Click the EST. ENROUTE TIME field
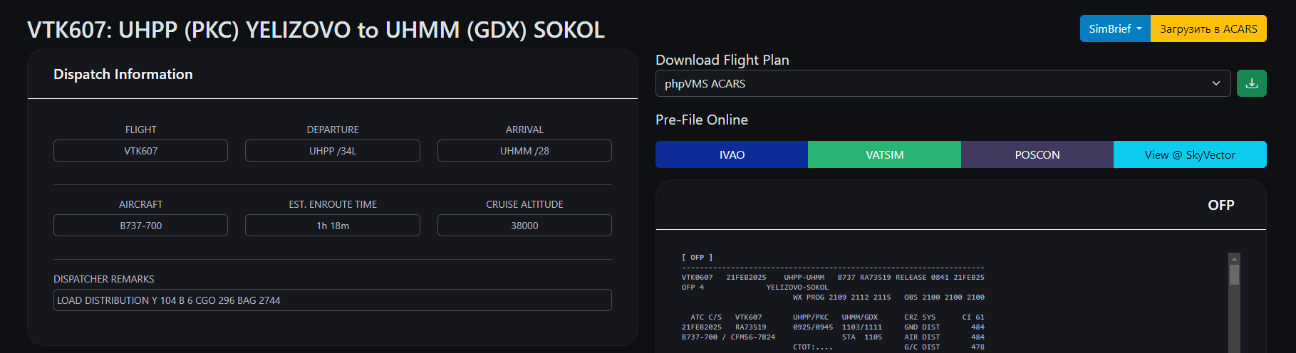 coord(333,226)
